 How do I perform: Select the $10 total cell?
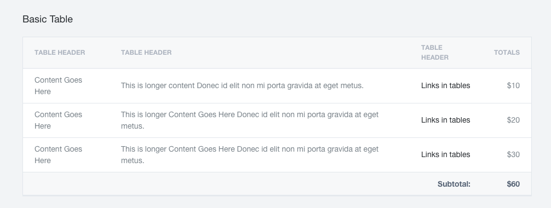coord(513,86)
